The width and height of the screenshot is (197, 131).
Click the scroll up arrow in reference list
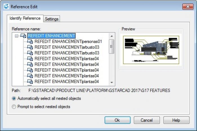pos(111,36)
